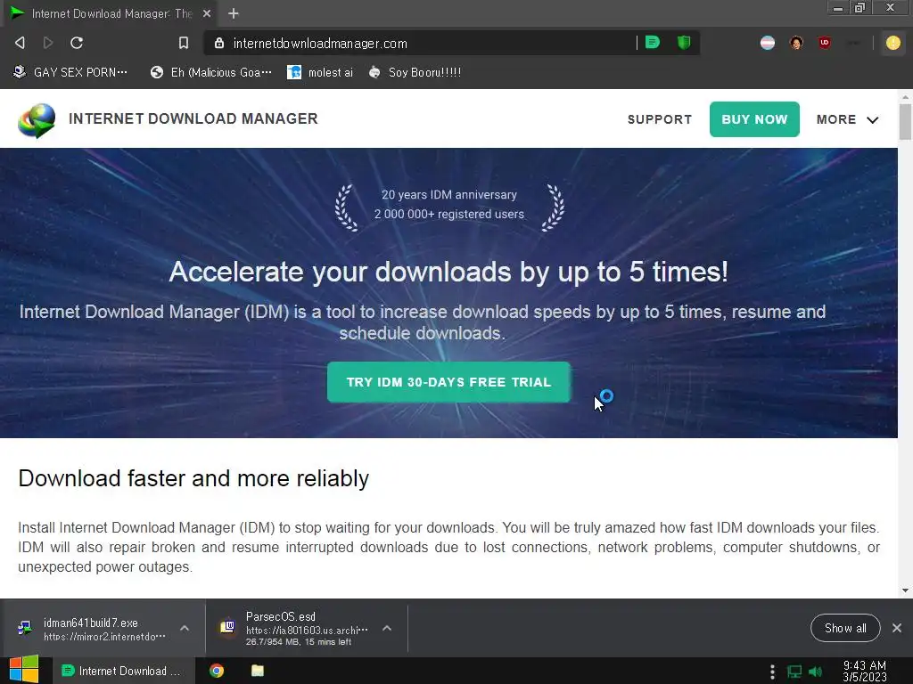This screenshot has height=684, width=913.
Task: Click the page vertical scrollbar thumb
Action: click(x=905, y=122)
